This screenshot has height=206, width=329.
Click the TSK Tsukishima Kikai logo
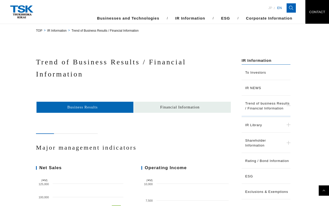pos(22,12)
